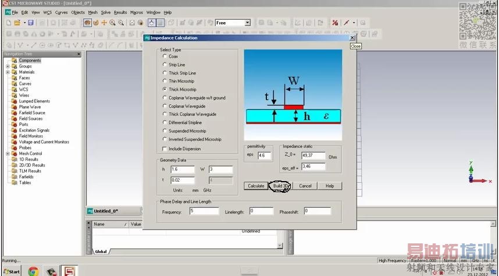Open the Curves menu

coord(61,12)
